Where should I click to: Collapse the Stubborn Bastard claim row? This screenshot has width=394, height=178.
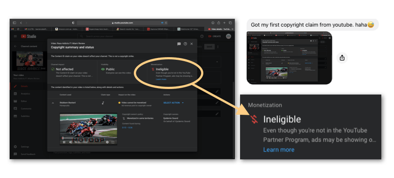point(53,103)
